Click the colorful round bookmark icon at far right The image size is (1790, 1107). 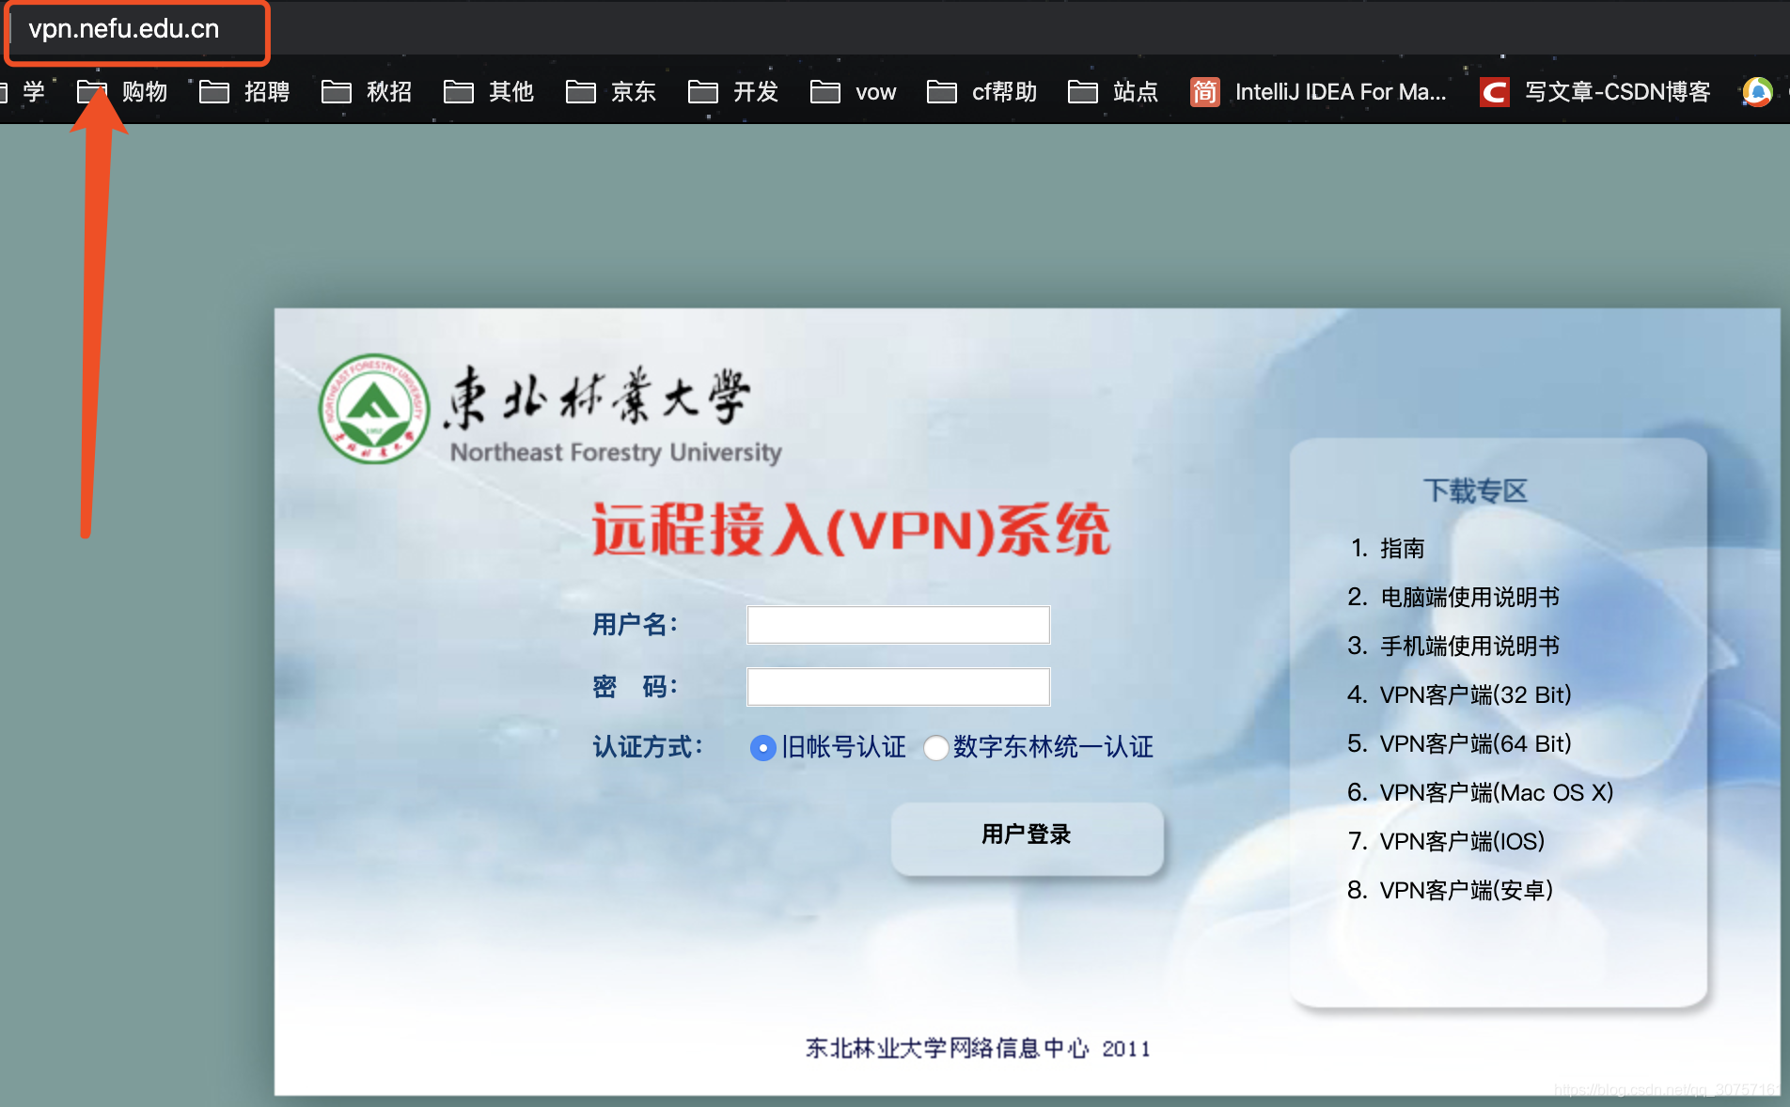pos(1757,92)
